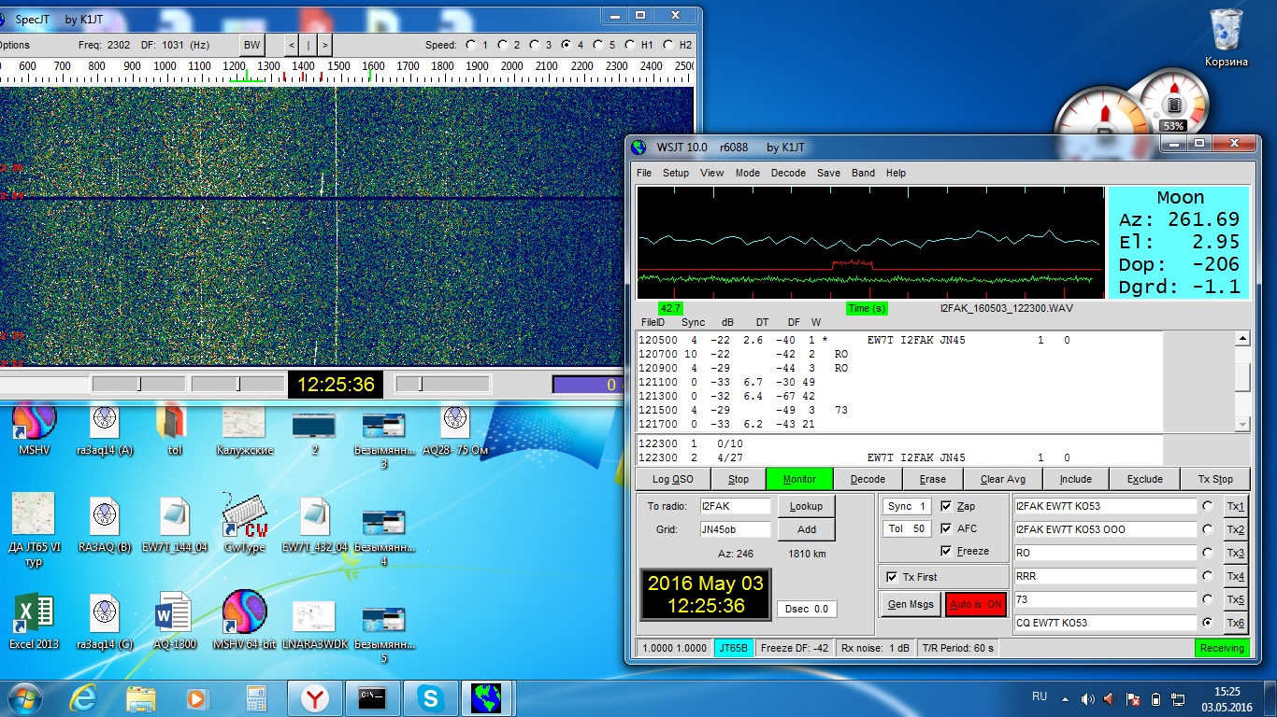This screenshot has height=717, width=1277.
Task: Click the Skype icon in the taskbar
Action: tap(430, 697)
